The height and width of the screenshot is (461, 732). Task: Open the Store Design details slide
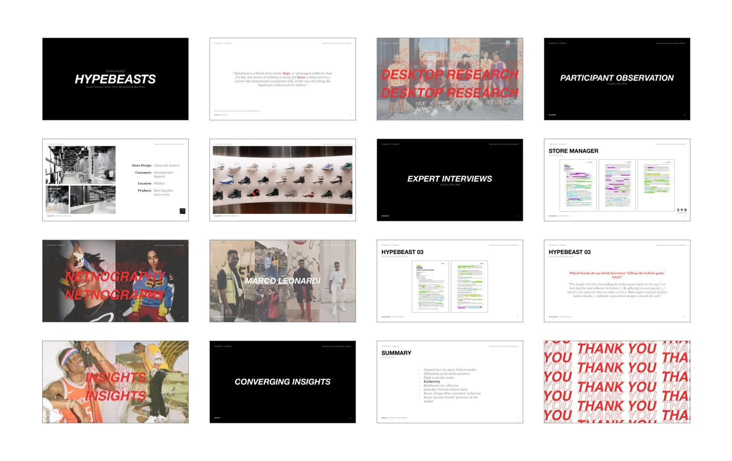tap(115, 180)
